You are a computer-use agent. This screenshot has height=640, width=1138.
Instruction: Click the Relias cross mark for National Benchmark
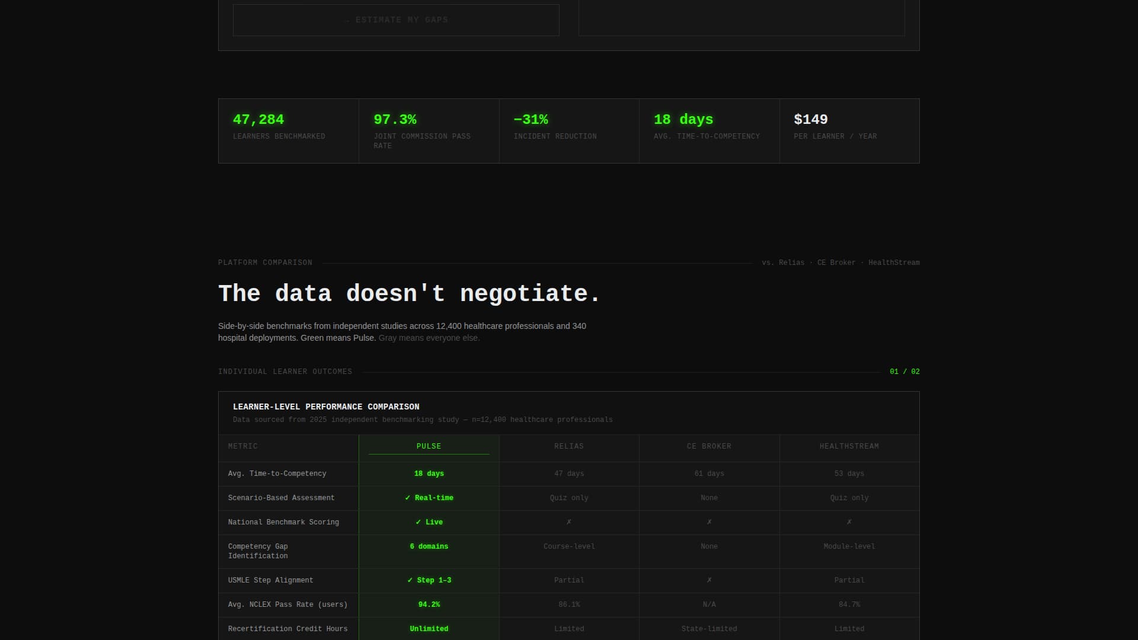tap(569, 522)
